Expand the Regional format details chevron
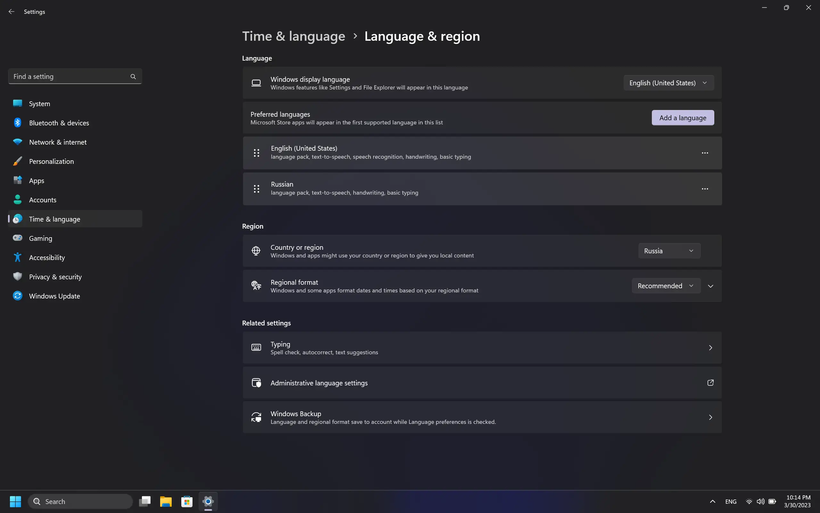Viewport: 820px width, 513px height. pyautogui.click(x=710, y=286)
